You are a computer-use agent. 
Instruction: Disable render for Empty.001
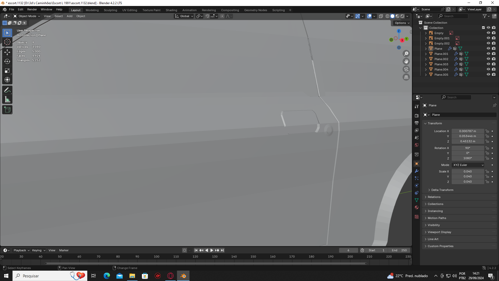tap(494, 38)
